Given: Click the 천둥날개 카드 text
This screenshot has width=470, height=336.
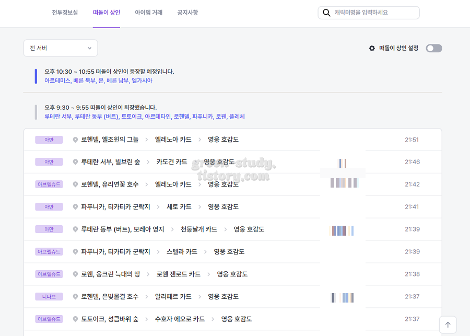Looking at the screenshot, I should (199, 229).
